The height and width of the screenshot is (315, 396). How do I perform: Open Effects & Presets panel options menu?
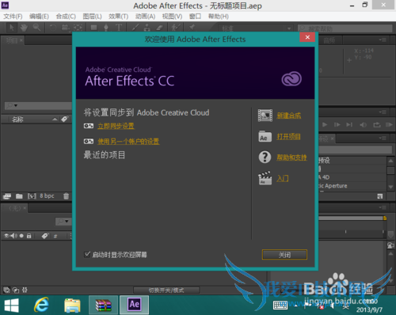(x=383, y=138)
